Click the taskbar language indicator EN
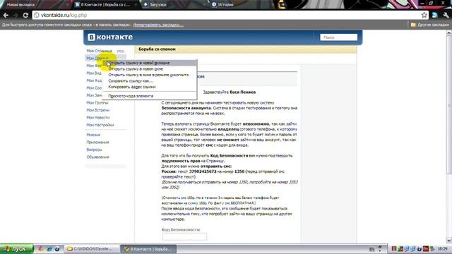 [x=372, y=249]
